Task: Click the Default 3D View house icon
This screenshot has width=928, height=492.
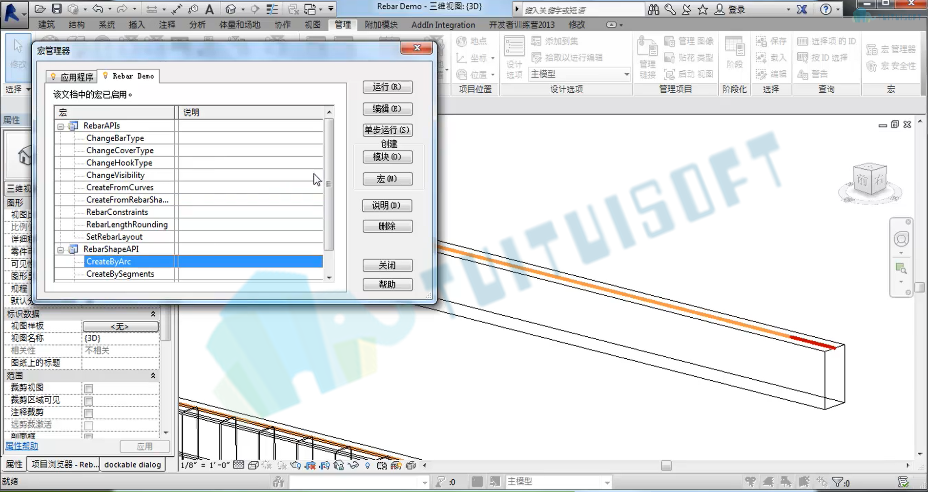Action: [230, 9]
